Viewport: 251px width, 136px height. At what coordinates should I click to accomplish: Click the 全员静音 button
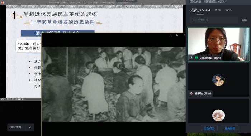coord(230,128)
